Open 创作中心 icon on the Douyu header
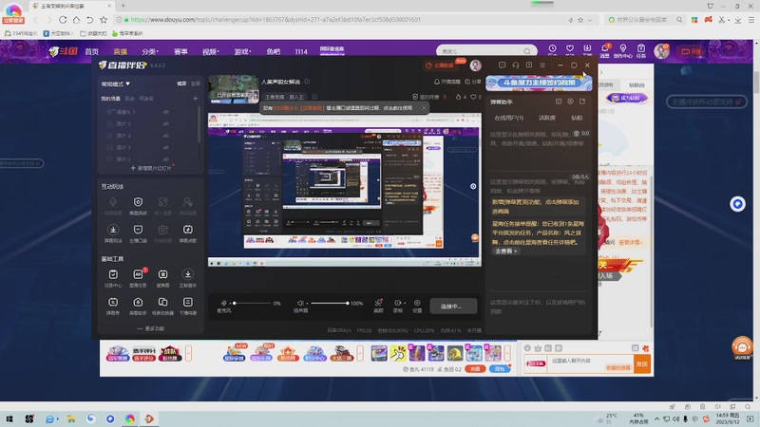 [x=623, y=50]
